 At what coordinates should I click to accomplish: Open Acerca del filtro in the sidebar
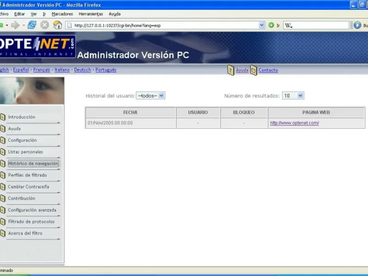point(25,233)
